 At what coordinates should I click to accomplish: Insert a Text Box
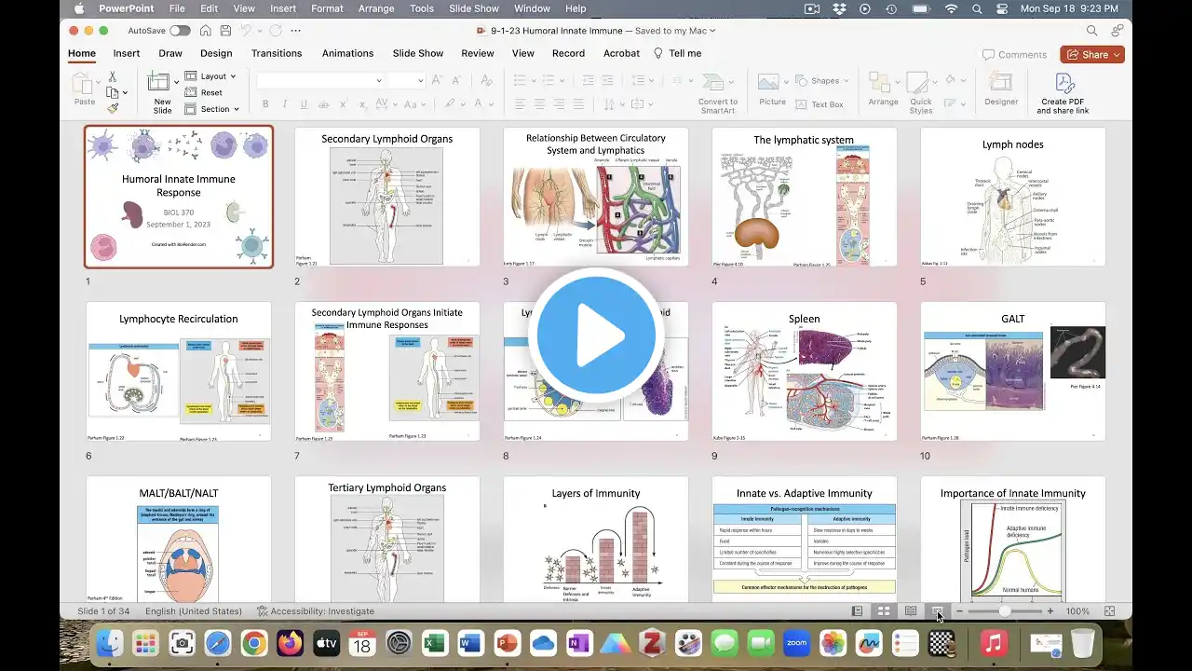click(x=819, y=104)
